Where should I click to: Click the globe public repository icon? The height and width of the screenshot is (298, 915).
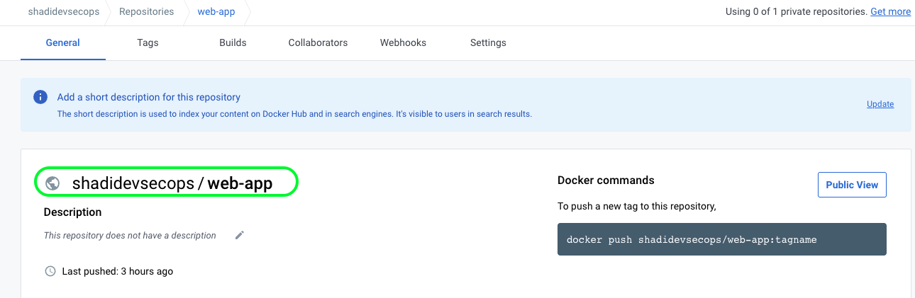pyautogui.click(x=52, y=183)
